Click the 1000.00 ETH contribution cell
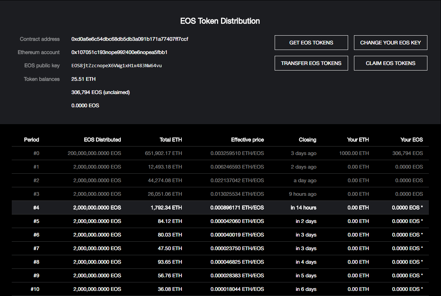441x296 pixels. point(354,153)
